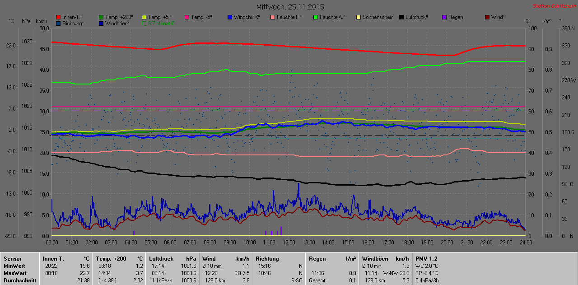Select the Richtung* legend label
Image resolution: width=578 pixels, height=285 pixels.
pos(73,23)
